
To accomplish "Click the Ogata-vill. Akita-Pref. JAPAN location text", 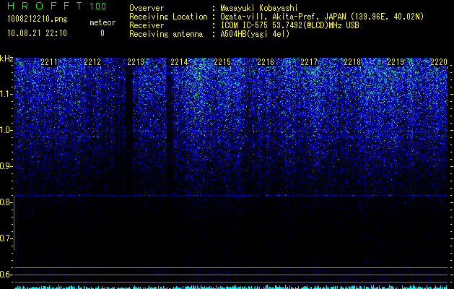I will tap(322, 17).
